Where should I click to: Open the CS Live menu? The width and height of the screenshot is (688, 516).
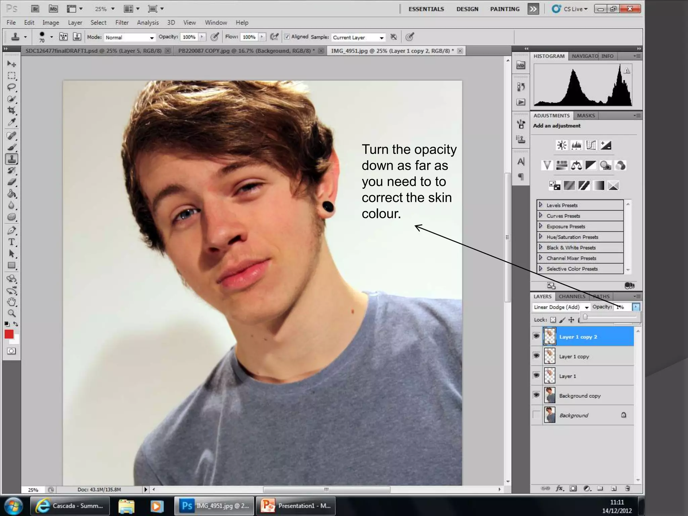[x=570, y=9]
